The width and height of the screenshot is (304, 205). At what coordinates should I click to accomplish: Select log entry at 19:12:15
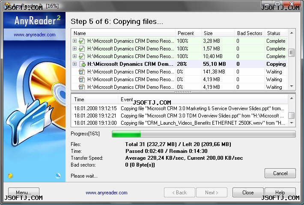179,108
